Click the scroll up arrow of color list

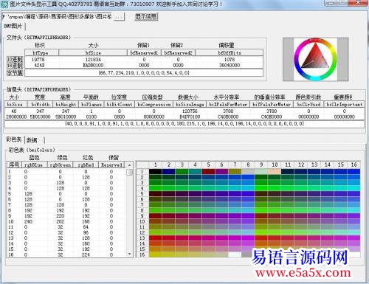click(130, 164)
